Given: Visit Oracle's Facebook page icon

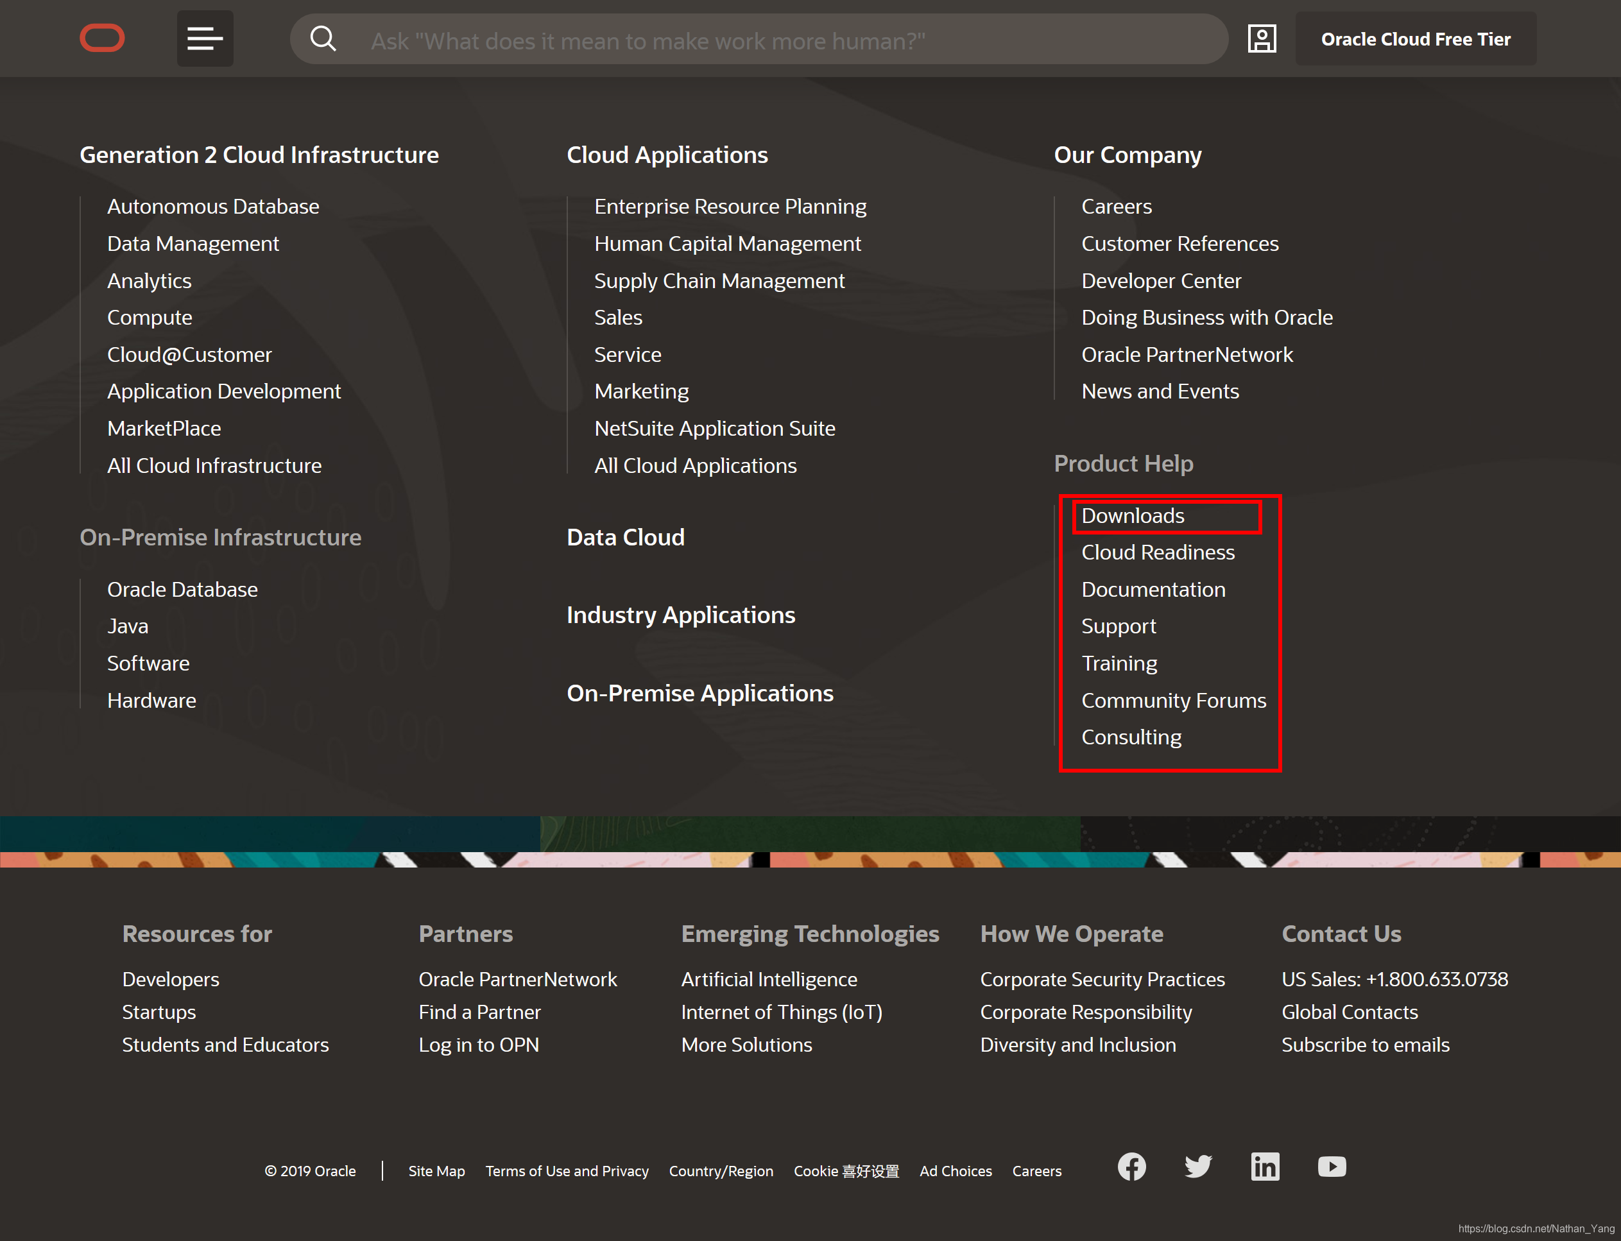Looking at the screenshot, I should pyautogui.click(x=1131, y=1167).
